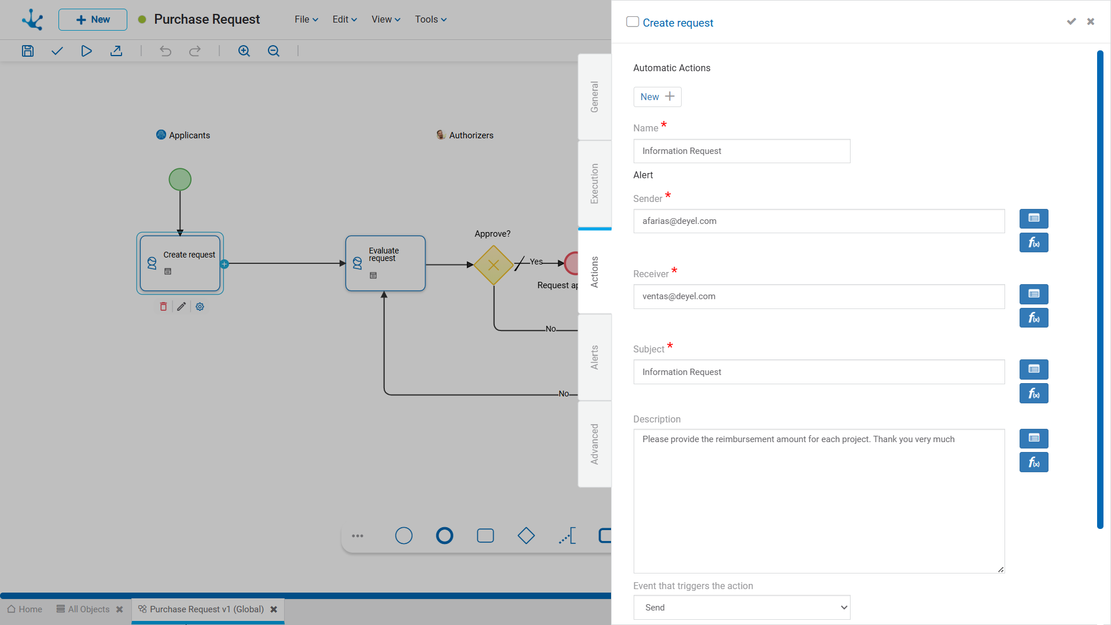Delete the Create request task via trash icon
Image resolution: width=1111 pixels, height=625 pixels.
(x=163, y=307)
